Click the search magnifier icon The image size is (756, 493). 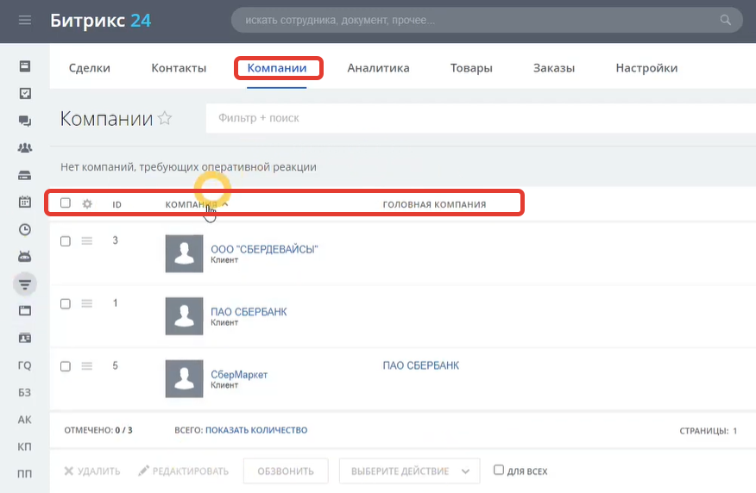(725, 20)
